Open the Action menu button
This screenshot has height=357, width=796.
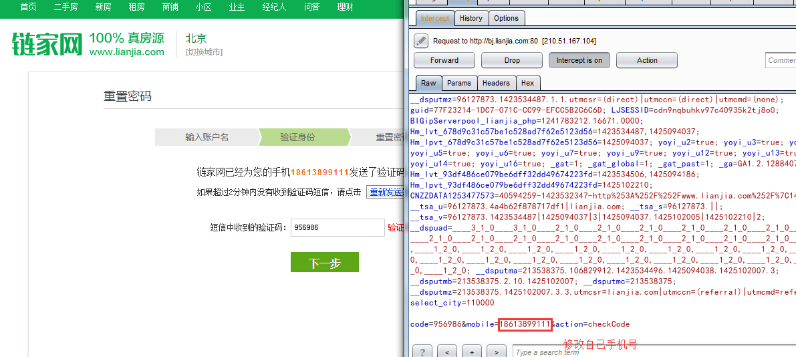coord(647,60)
